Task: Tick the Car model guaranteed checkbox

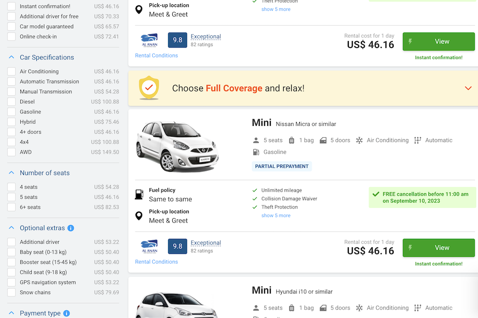Action: pos(11,26)
